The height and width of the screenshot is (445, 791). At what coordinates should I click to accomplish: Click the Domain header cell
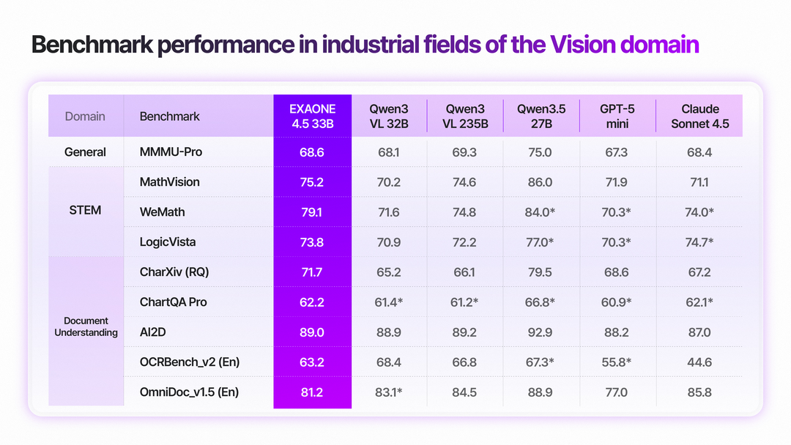[x=85, y=116]
